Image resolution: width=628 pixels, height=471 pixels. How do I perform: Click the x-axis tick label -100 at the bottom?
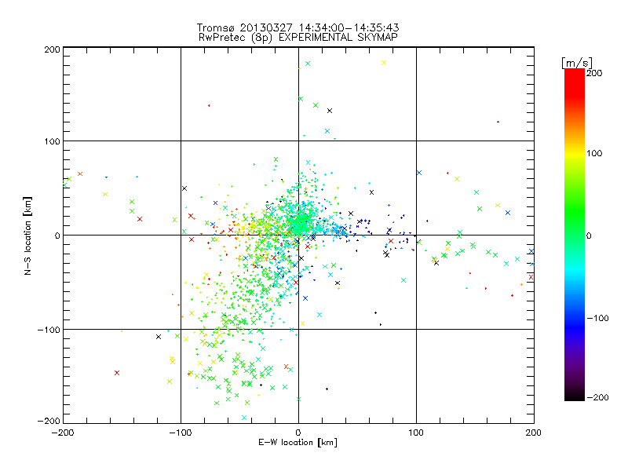181,433
